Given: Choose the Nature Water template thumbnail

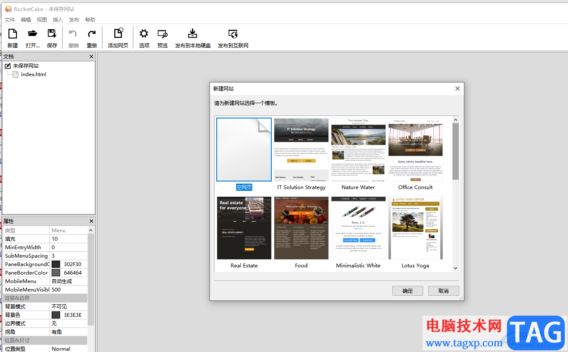Looking at the screenshot, I should (x=358, y=149).
